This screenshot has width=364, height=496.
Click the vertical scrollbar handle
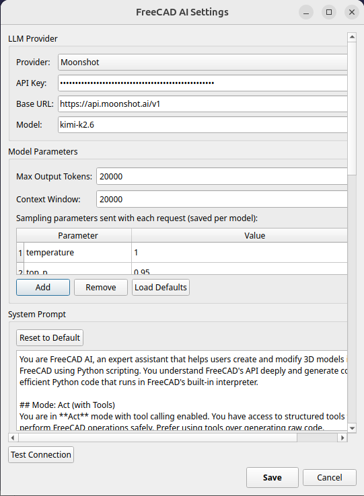[x=352, y=108]
